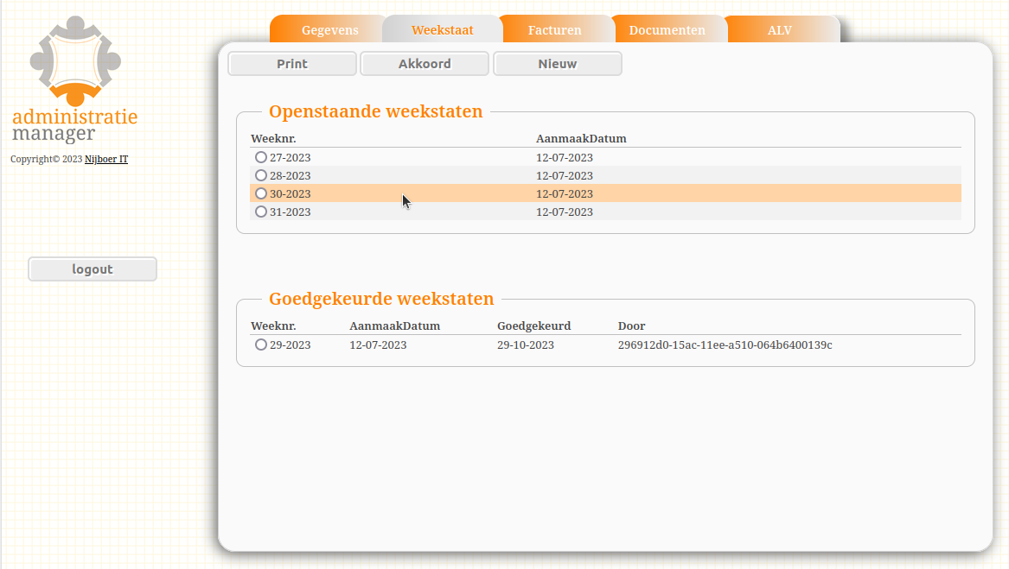Go to the Facturen tab

[x=554, y=30]
